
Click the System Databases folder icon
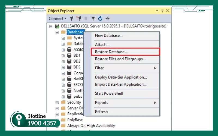point(69,38)
